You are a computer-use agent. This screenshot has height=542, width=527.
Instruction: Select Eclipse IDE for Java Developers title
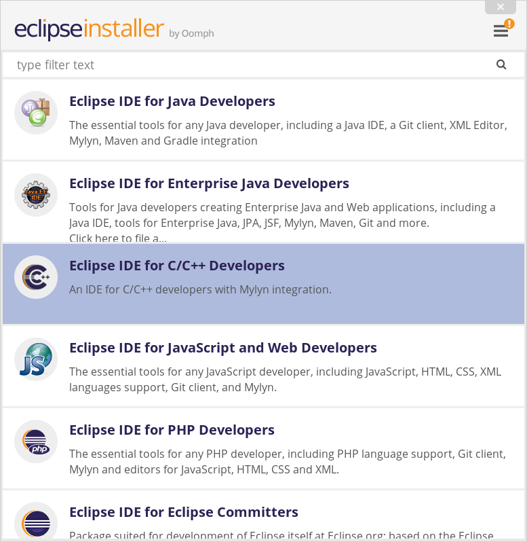(172, 101)
